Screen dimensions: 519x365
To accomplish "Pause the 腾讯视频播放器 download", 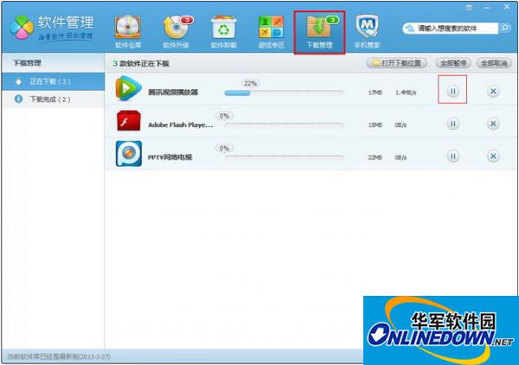I will tap(452, 91).
